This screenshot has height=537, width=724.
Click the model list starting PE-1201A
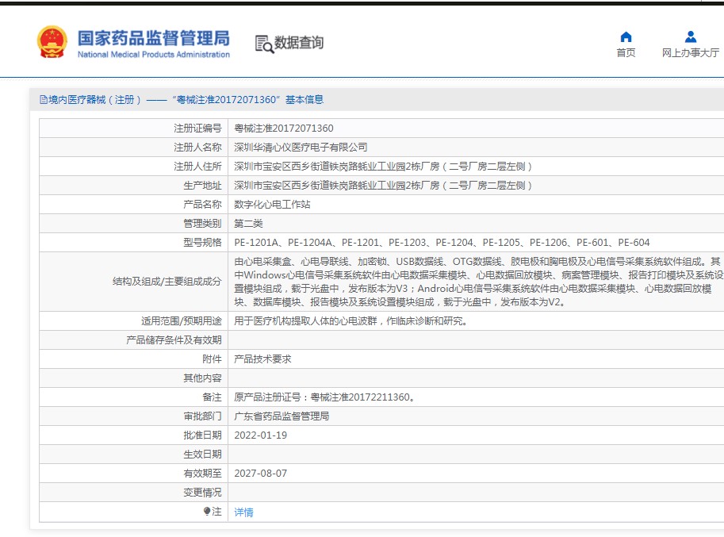coord(442,243)
